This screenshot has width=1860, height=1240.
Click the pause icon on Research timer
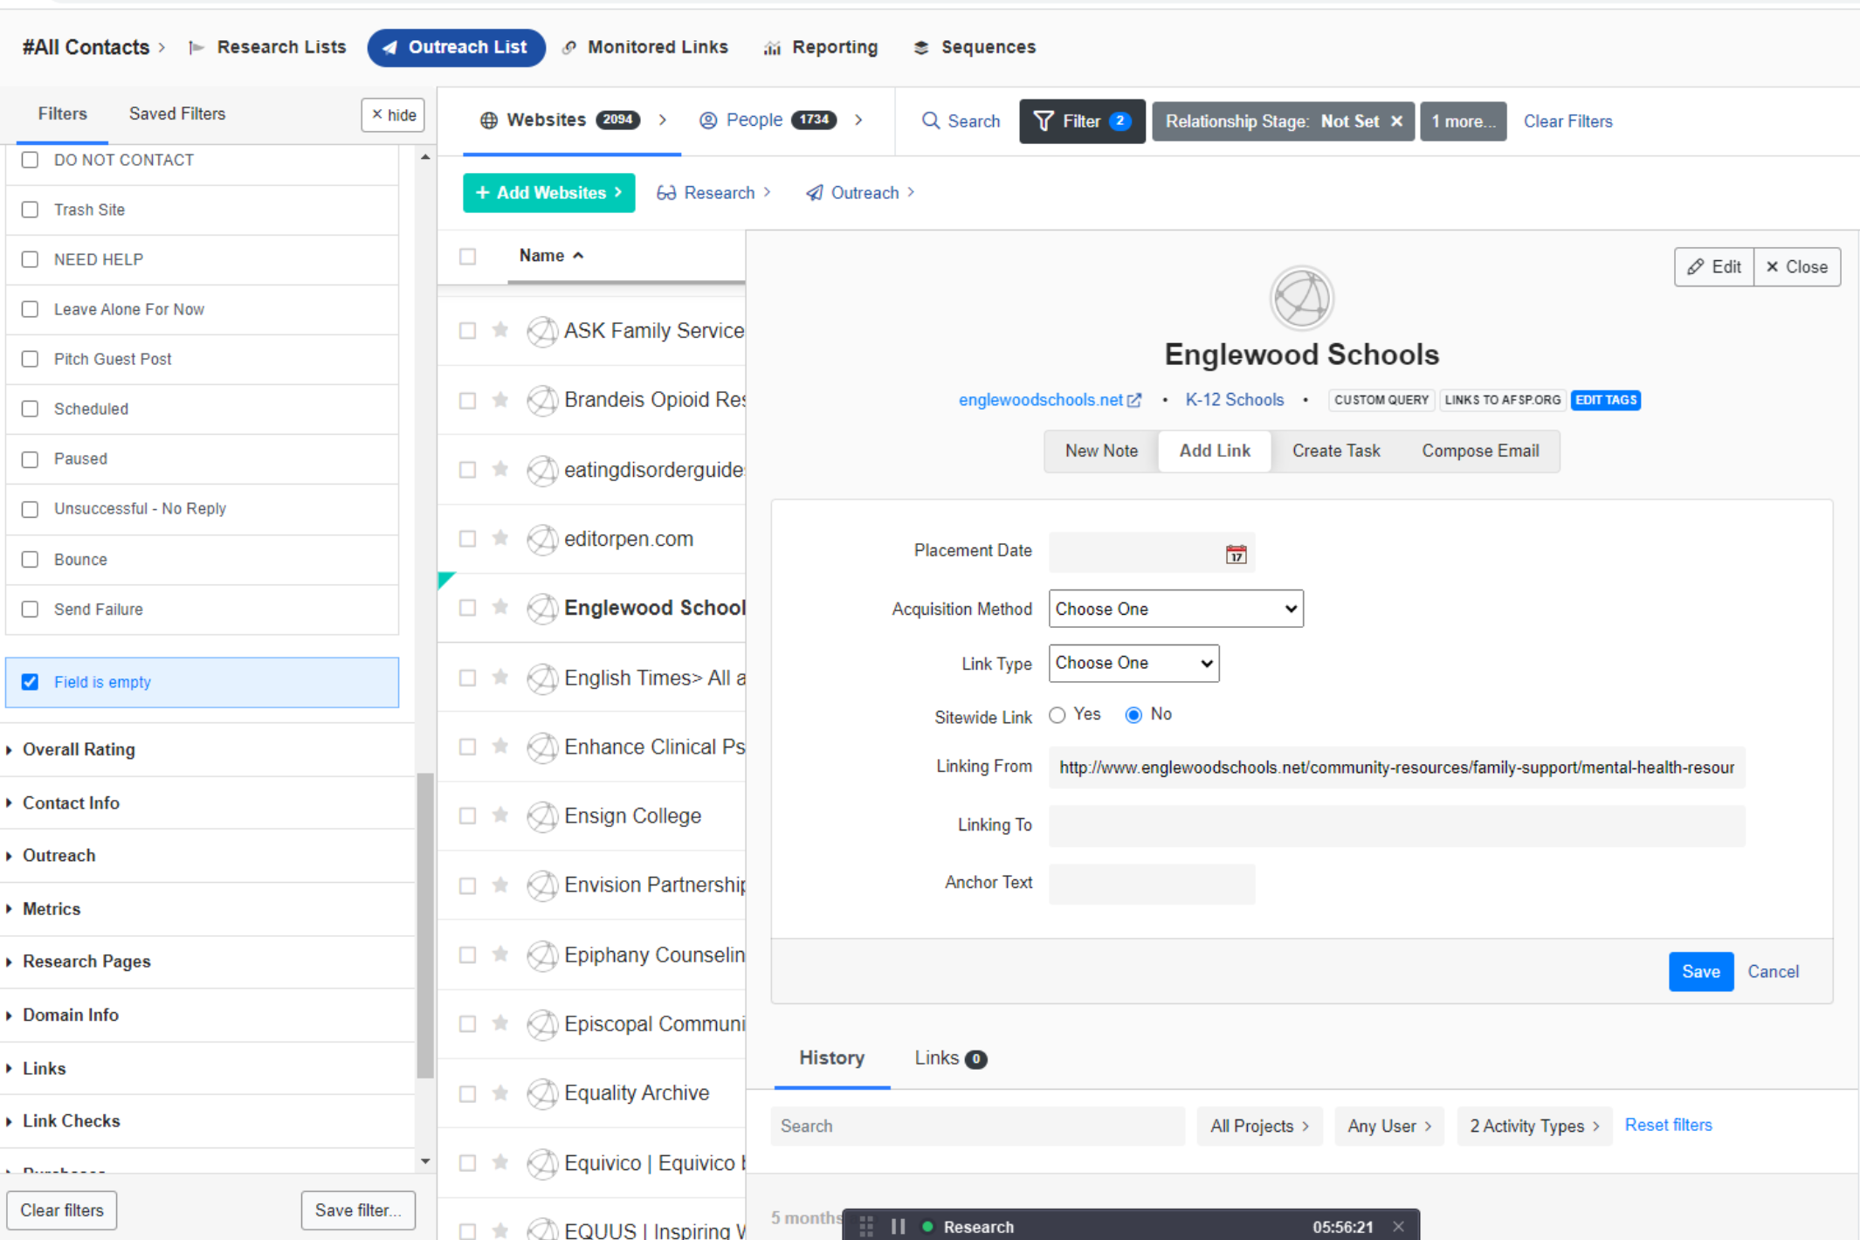898,1226
